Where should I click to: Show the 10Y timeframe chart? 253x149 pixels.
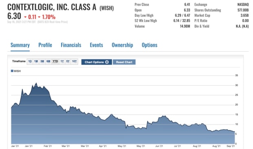(74, 61)
